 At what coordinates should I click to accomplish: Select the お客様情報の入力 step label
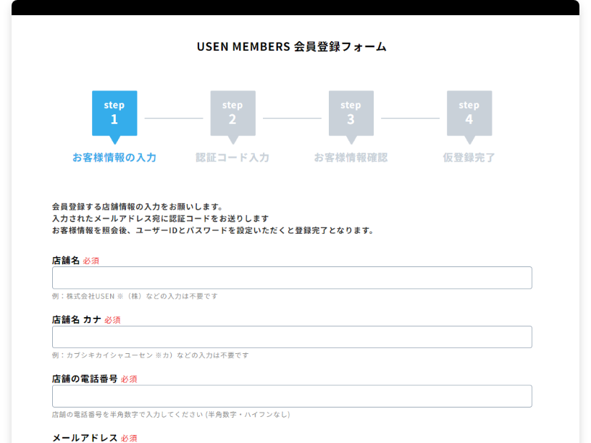[x=114, y=154]
